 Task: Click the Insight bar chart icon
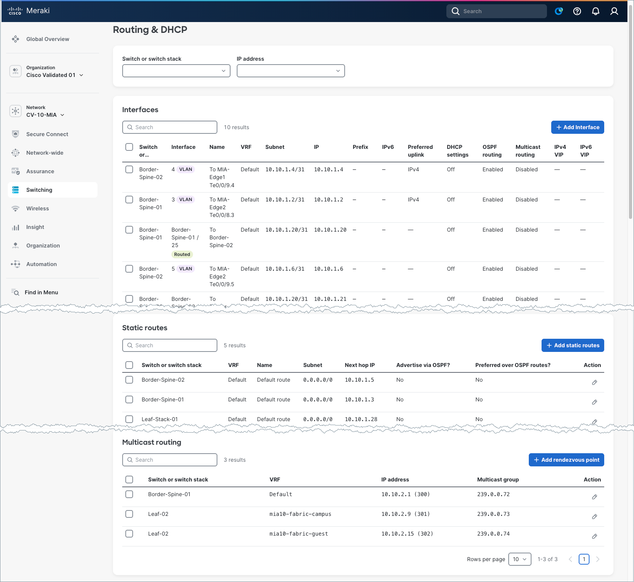15,227
